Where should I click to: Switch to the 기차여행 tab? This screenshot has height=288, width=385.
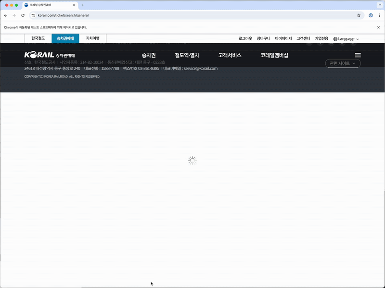92,38
